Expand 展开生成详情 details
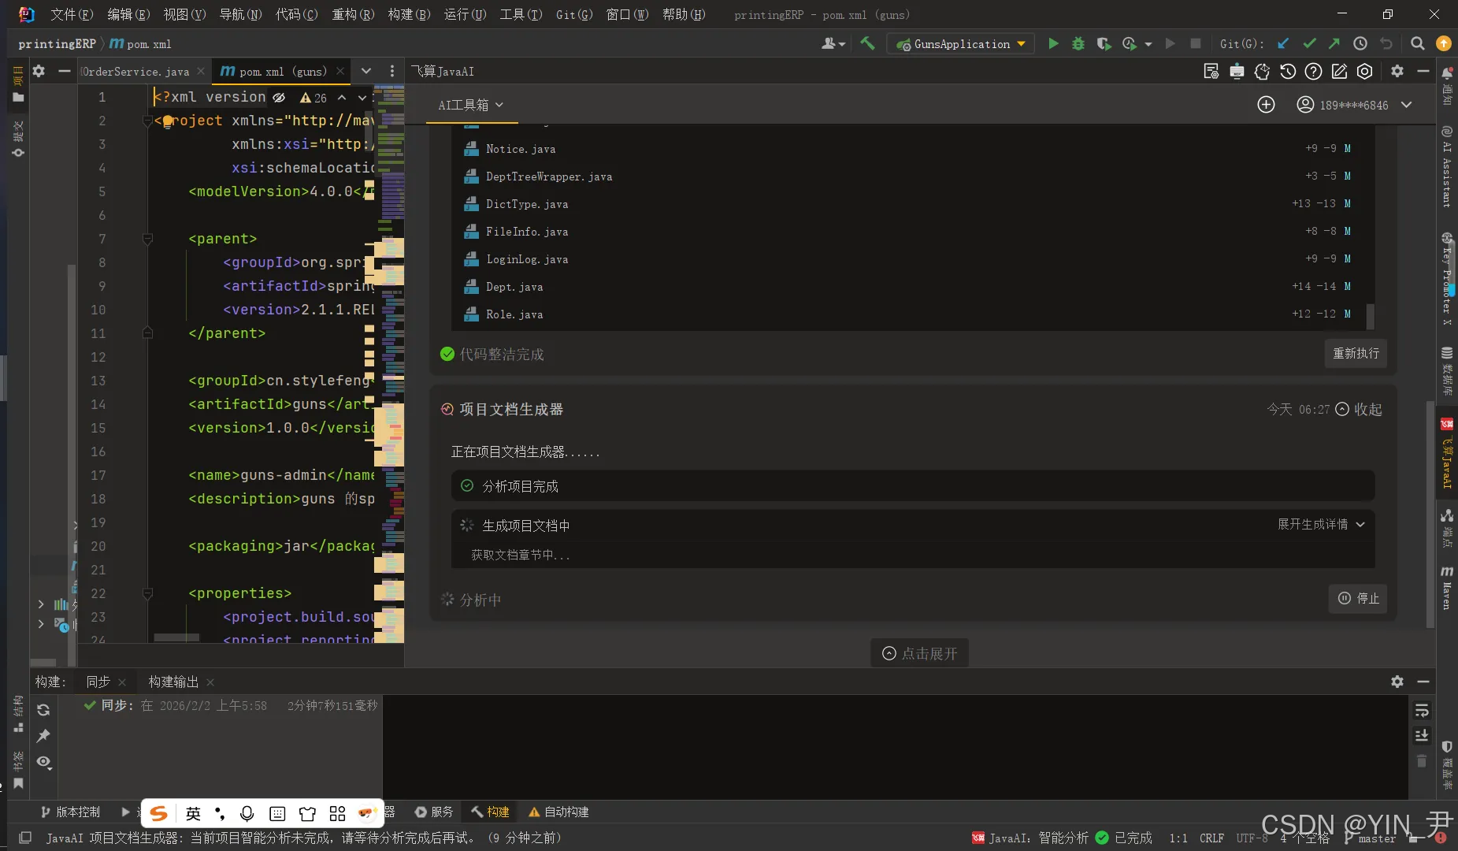 [x=1320, y=525]
